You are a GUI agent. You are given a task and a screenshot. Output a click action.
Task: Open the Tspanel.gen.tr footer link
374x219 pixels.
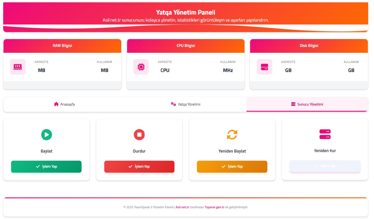[x=214, y=207]
